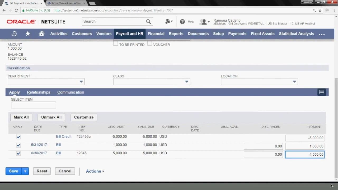Toggle the subtab layout view icon
Viewport: 338px width, 190px height.
(x=322, y=92)
